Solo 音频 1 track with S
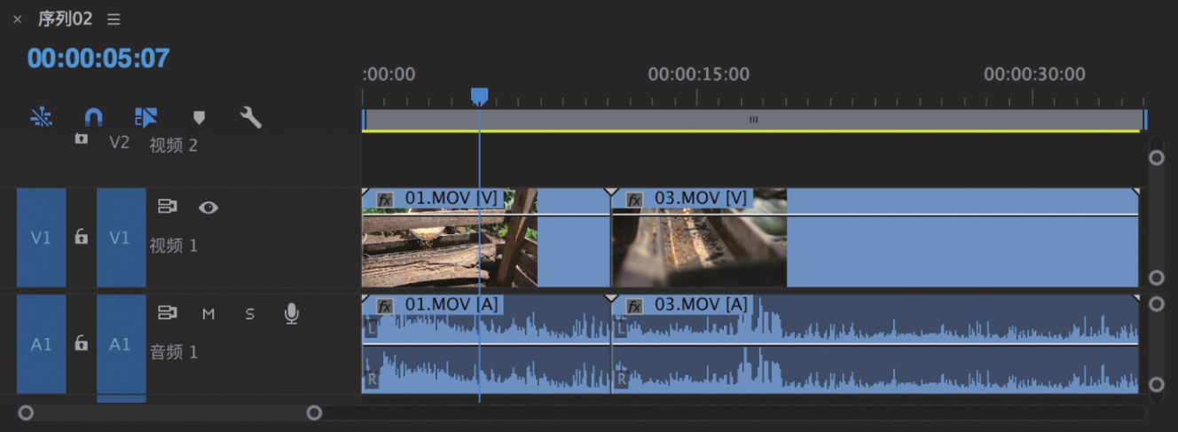Viewport: 1178px width, 432px height. (x=249, y=314)
